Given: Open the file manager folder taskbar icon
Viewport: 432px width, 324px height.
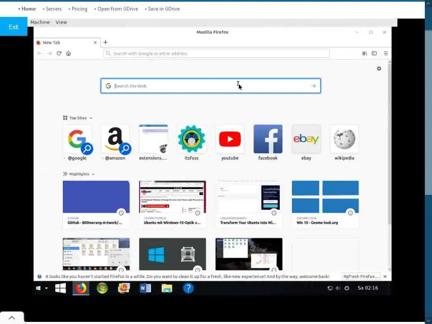Looking at the screenshot, I should (167, 288).
